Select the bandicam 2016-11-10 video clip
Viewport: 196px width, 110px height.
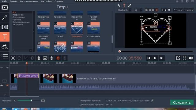click(126, 79)
